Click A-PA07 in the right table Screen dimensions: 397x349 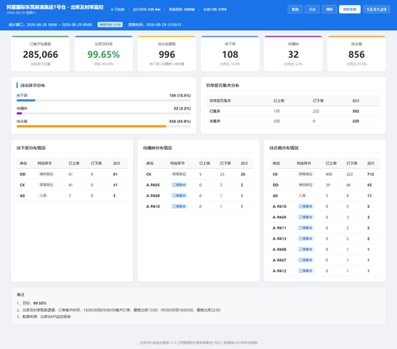[279, 260]
